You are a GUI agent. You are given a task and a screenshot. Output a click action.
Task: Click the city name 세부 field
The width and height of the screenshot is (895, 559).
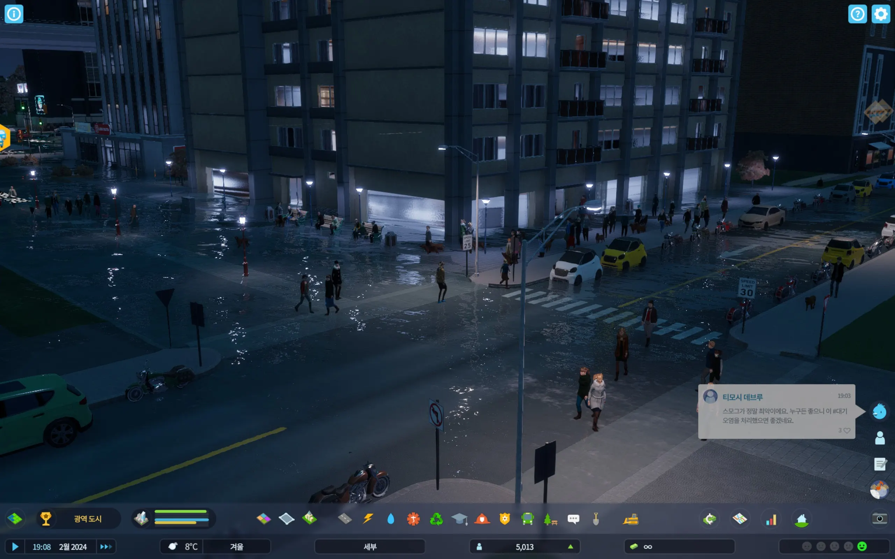pos(370,547)
